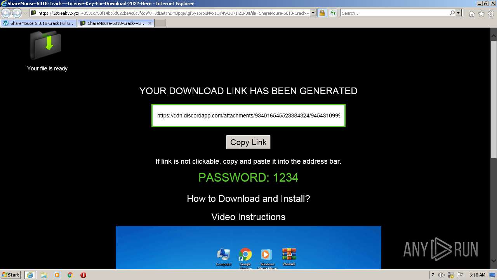The image size is (497, 280).
Task: Open the Windows Start menu
Action: coord(11,275)
